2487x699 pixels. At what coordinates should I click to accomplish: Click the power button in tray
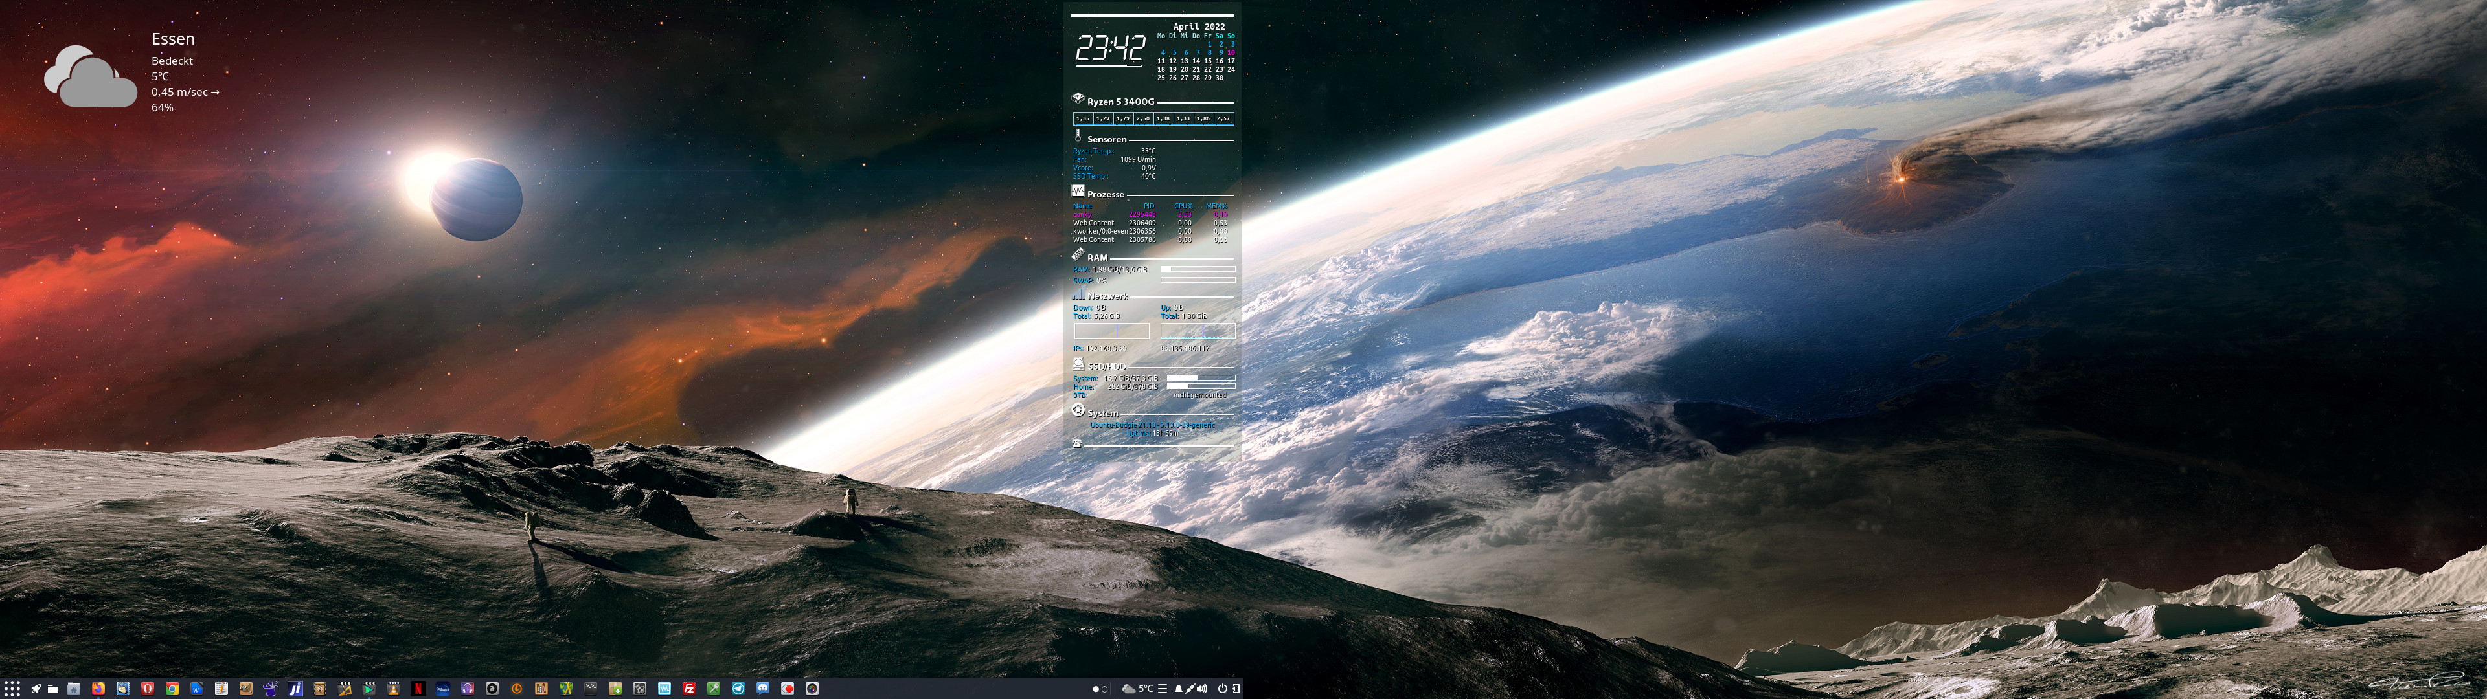point(1223,689)
